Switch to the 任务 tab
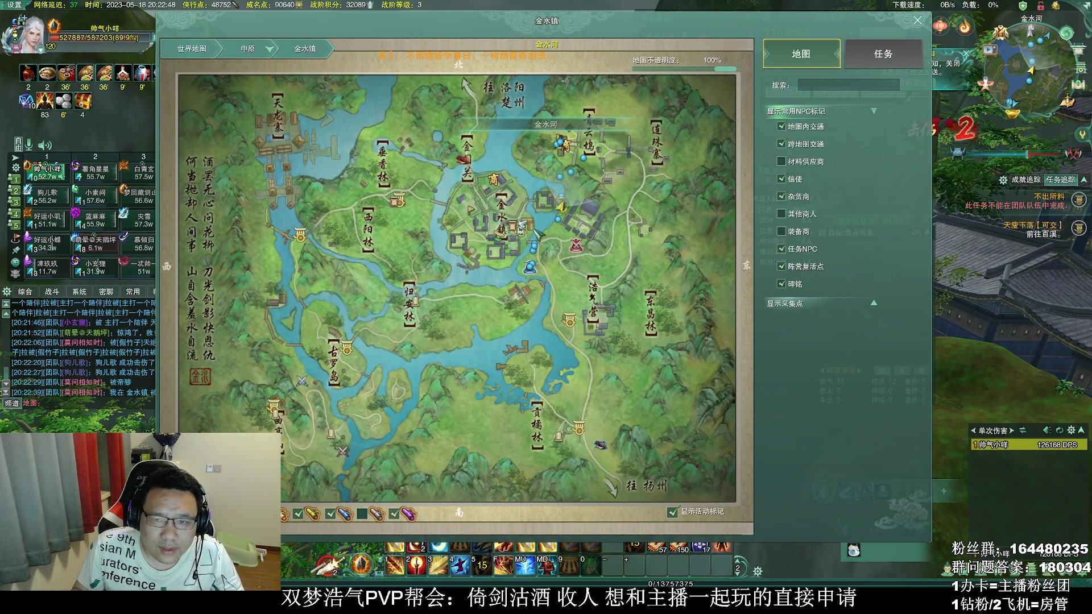 click(883, 53)
